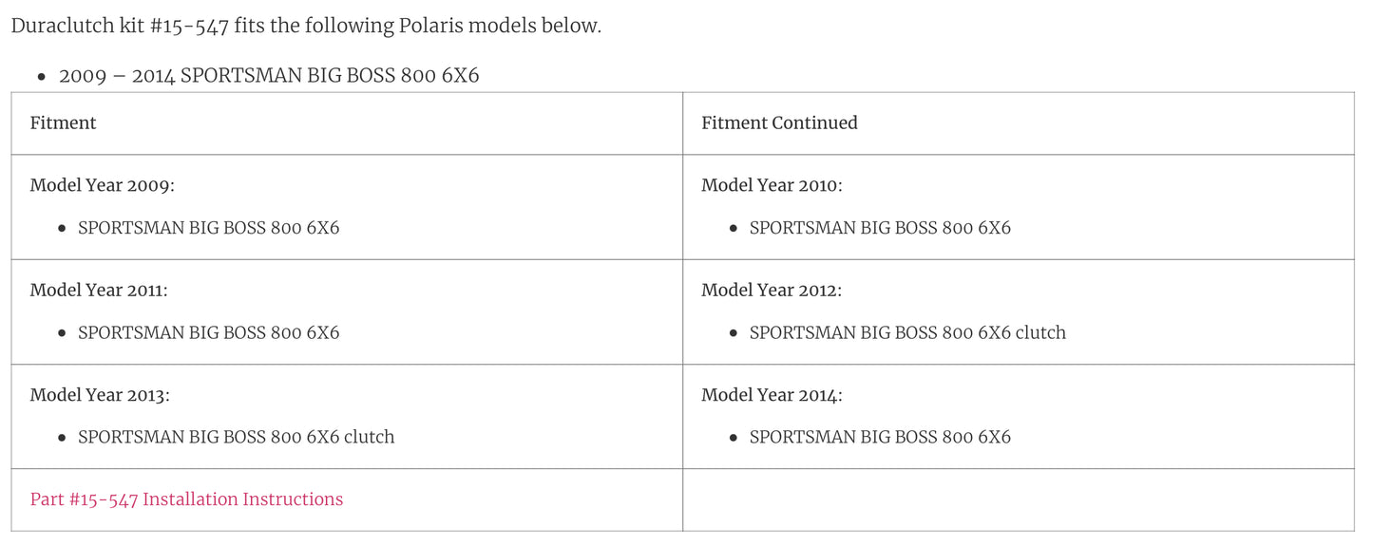This screenshot has height=546, width=1373.
Task: Click the "Fitment Continued" header cell
Action: tap(779, 123)
